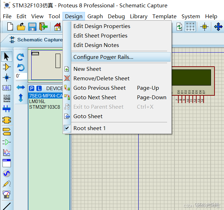This screenshot has height=210, width=224.
Task: Click the Rotate Anti-Clockwise icon
Action: tap(21, 67)
